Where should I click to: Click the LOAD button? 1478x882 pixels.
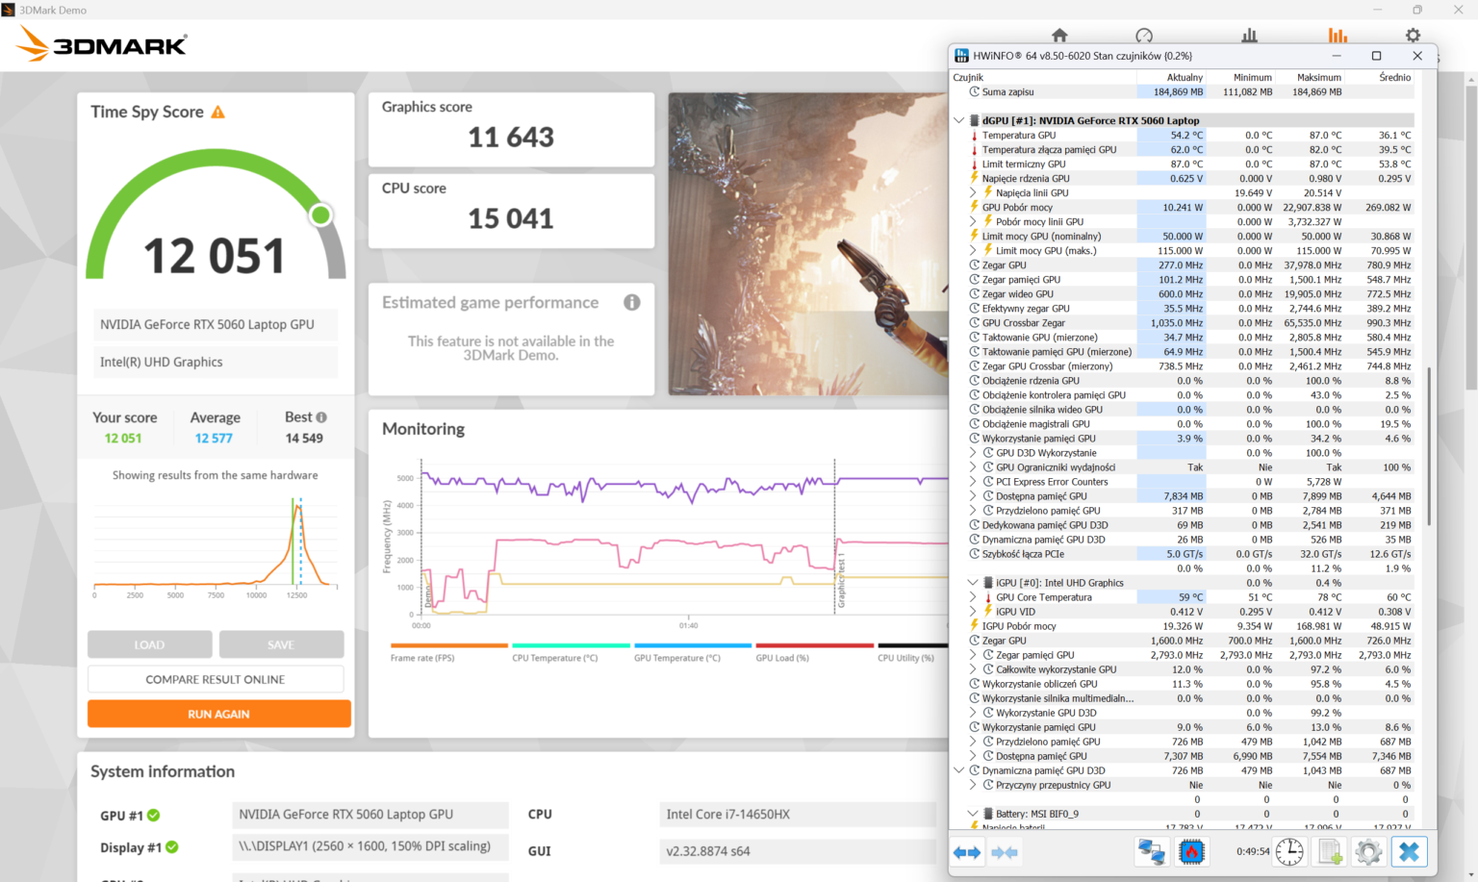149,644
